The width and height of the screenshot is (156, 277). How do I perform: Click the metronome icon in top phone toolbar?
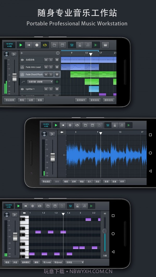80,45
